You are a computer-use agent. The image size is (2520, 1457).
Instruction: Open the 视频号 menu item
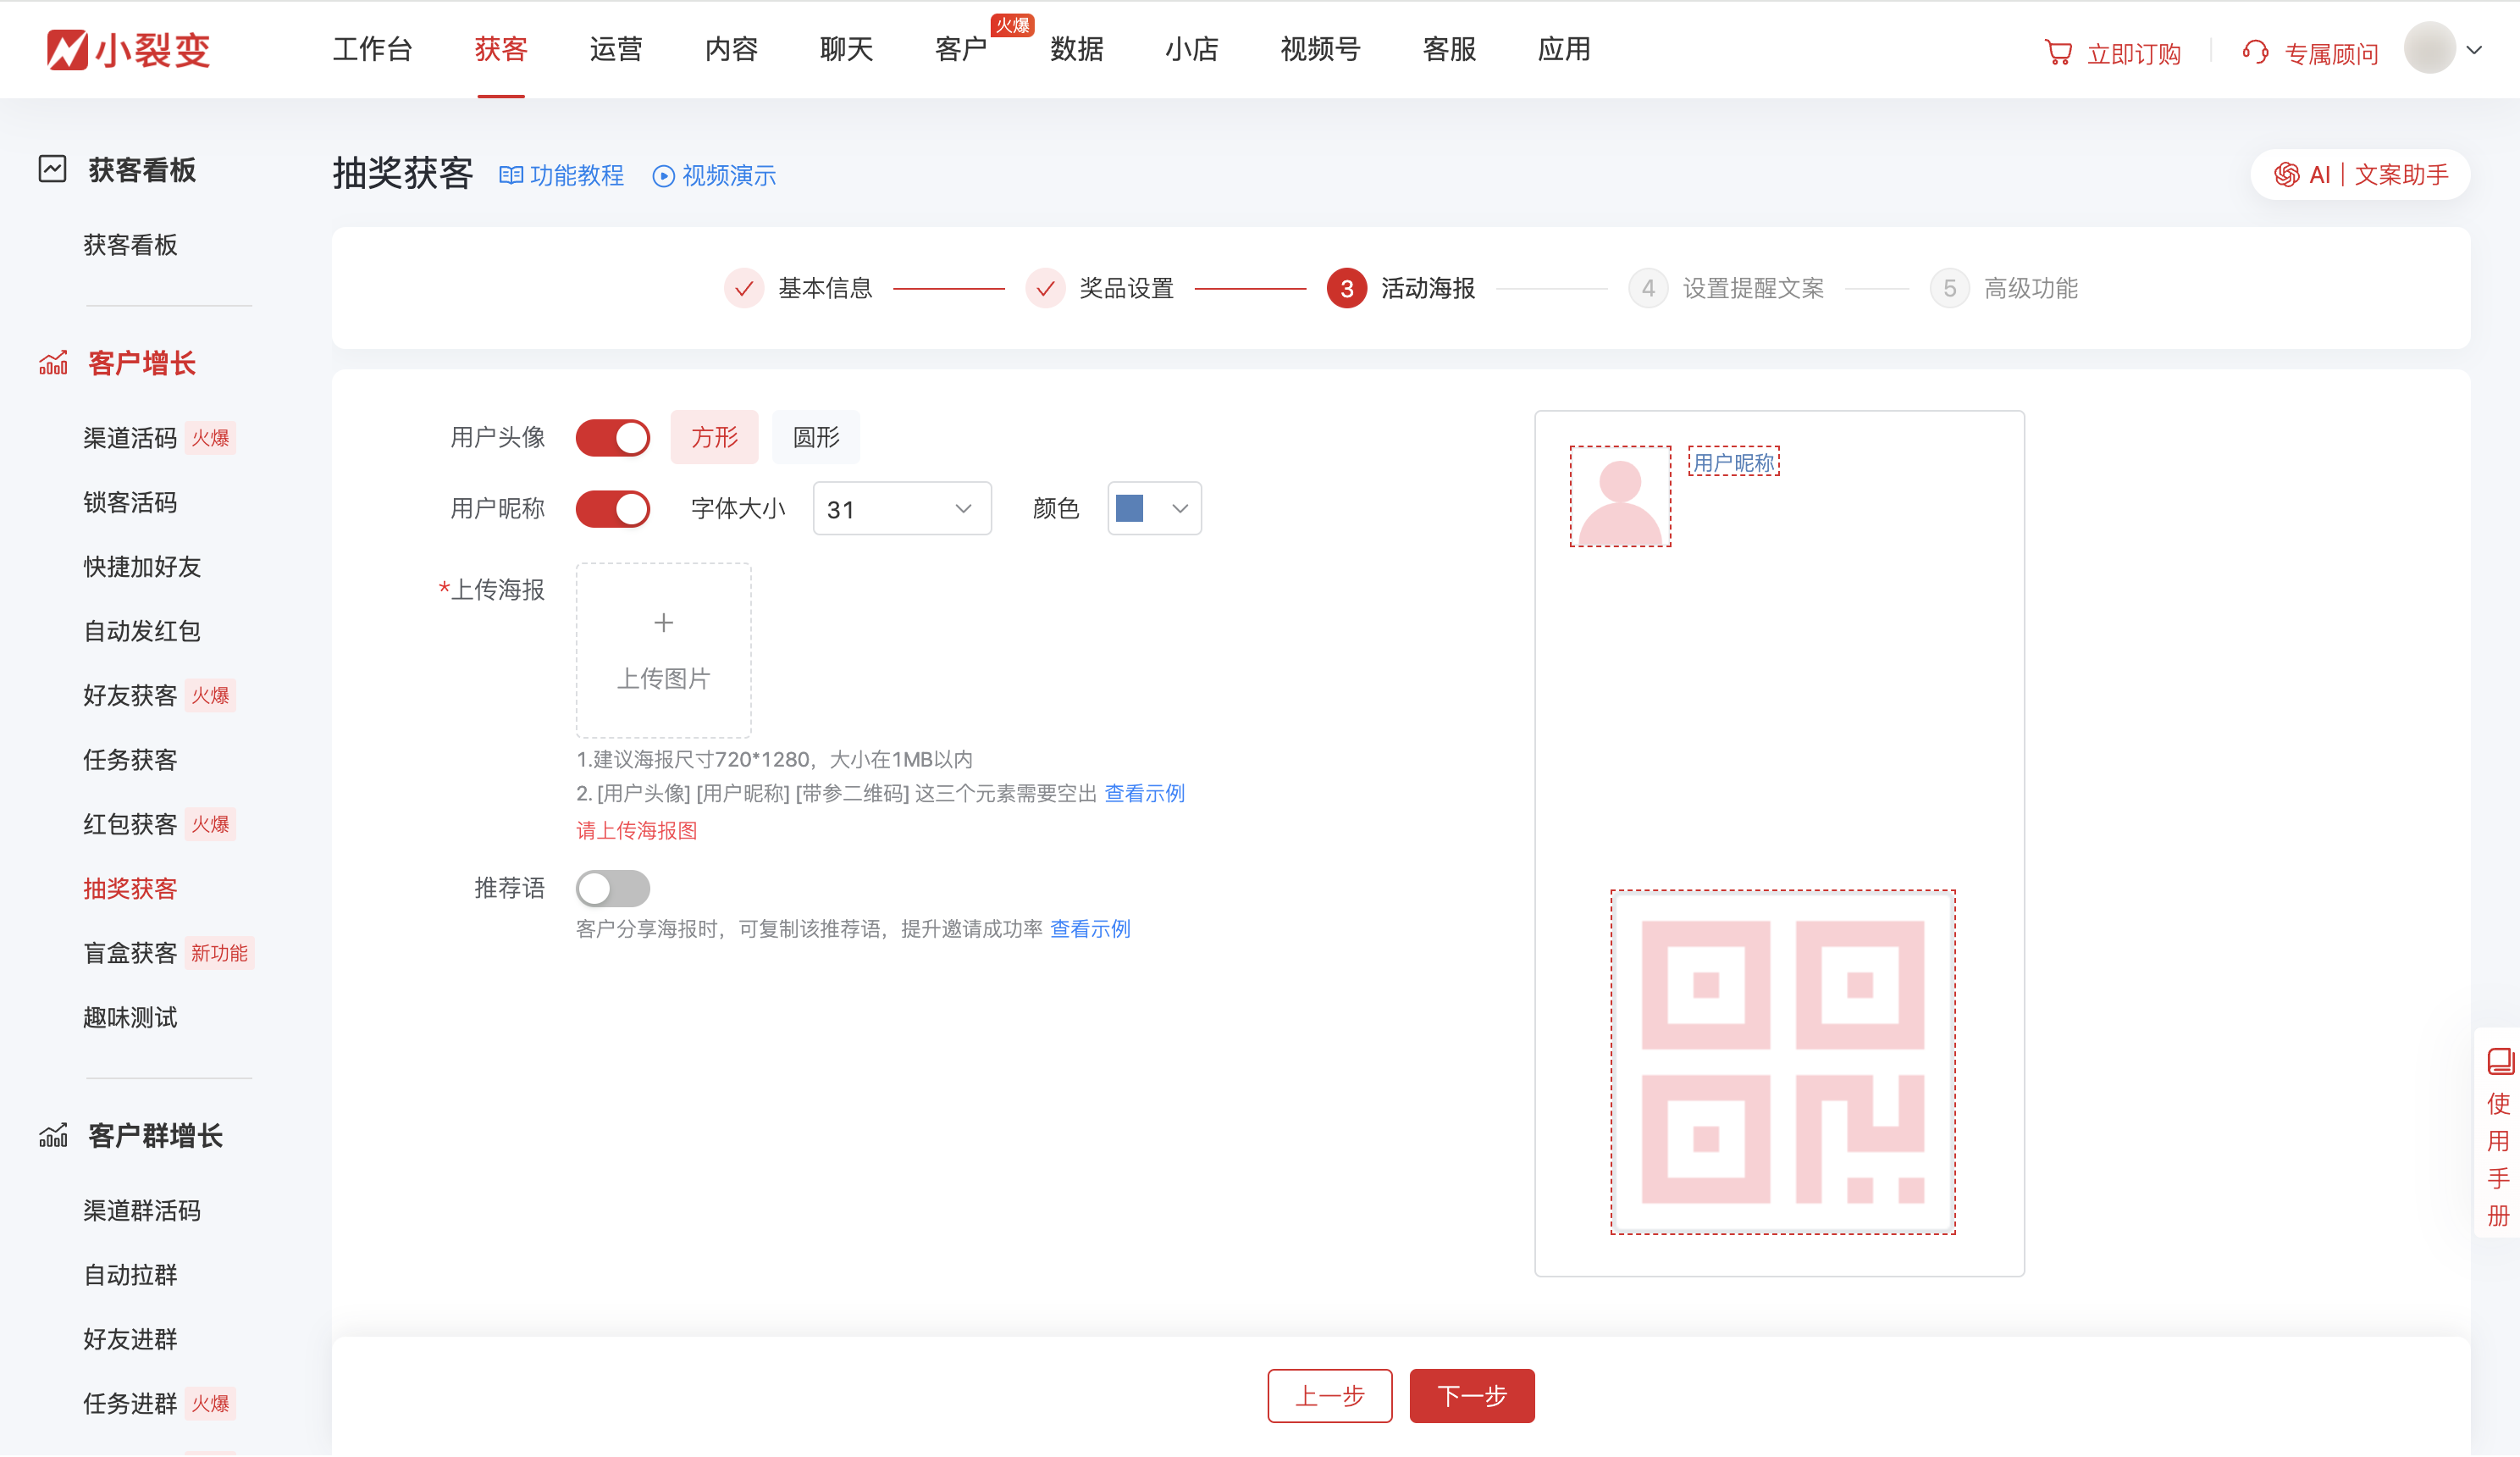[x=1319, y=49]
